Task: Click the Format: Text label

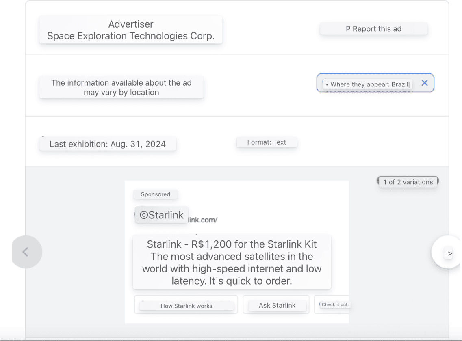Action: point(267,142)
